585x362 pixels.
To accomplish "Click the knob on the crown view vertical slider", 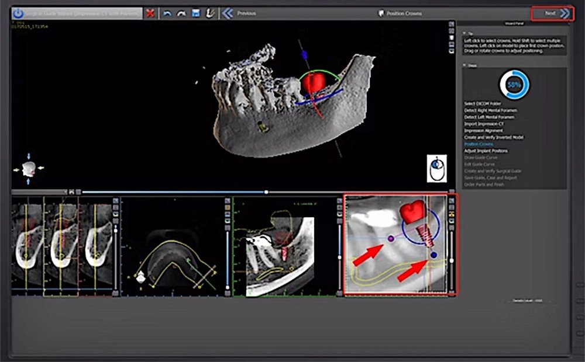I will [x=452, y=261].
